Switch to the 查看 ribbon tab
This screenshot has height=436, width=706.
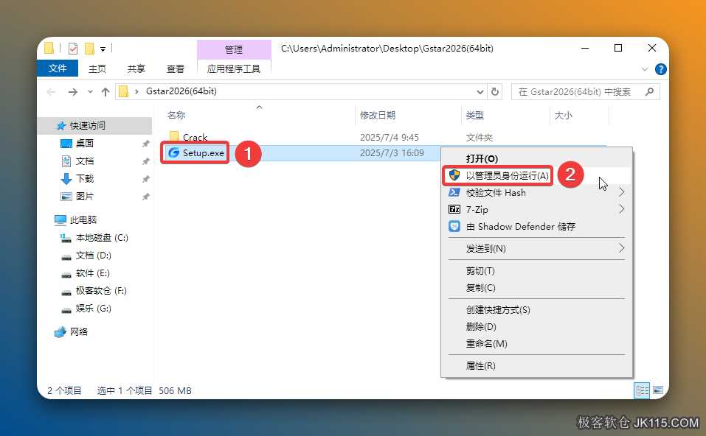175,68
